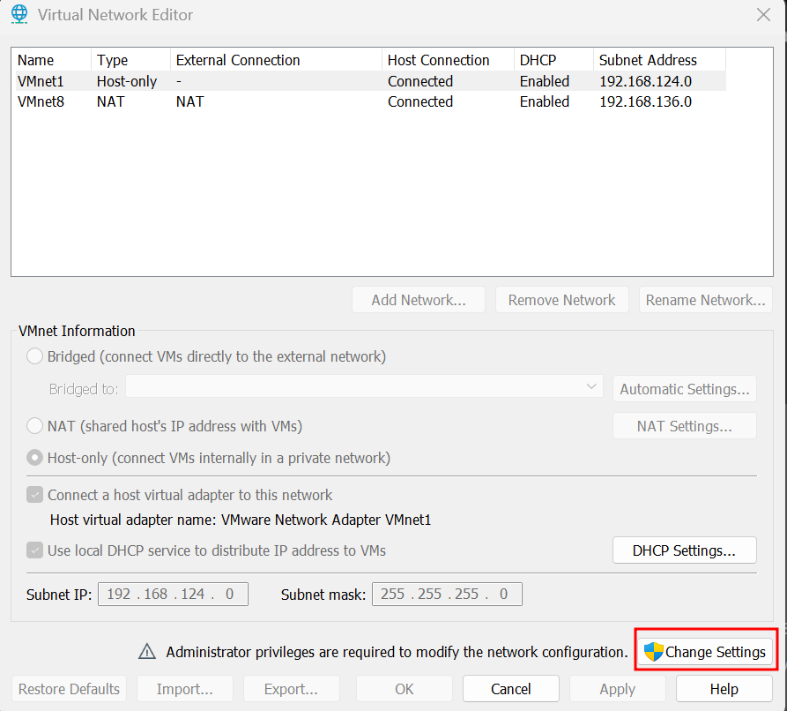The width and height of the screenshot is (787, 711).
Task: Click the Subnet Address column header
Action: pos(659,60)
